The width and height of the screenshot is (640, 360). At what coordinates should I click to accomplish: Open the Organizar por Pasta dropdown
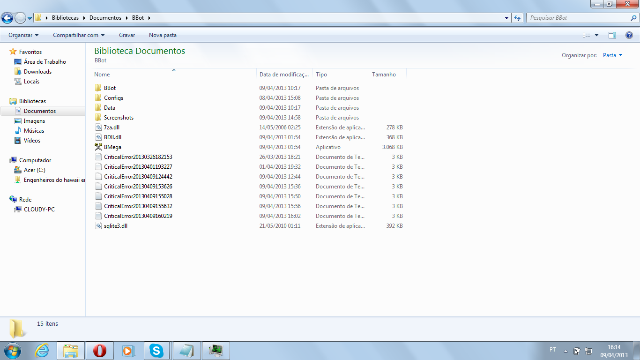coord(612,55)
